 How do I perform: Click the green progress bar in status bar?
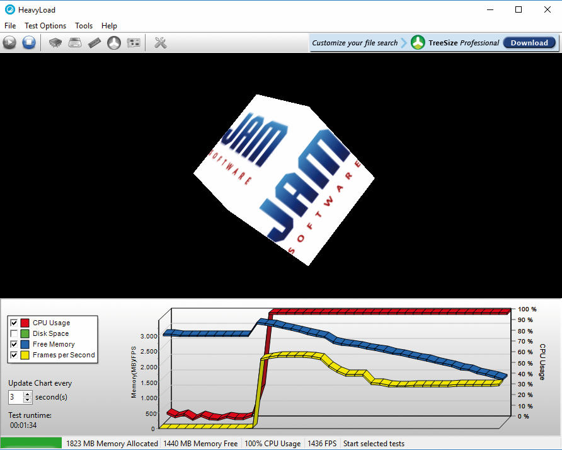click(x=31, y=443)
